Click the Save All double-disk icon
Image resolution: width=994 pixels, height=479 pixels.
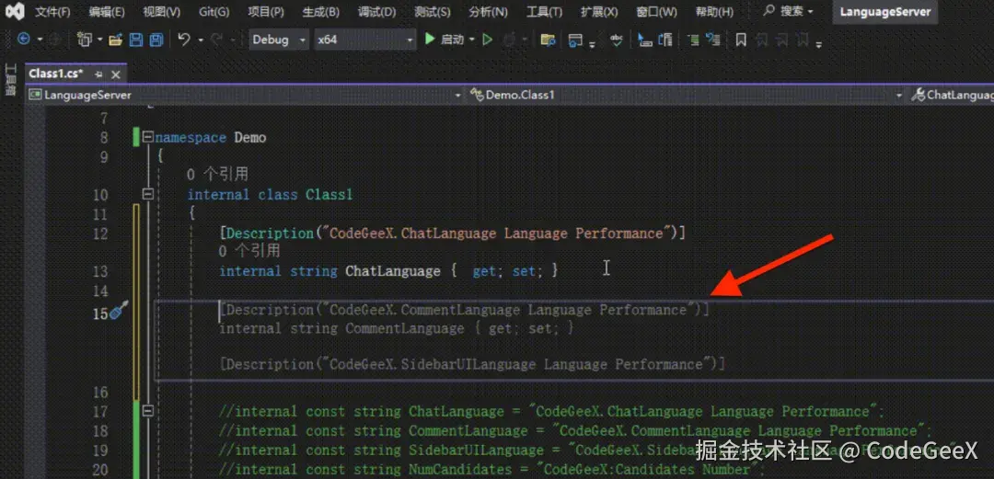pos(156,40)
